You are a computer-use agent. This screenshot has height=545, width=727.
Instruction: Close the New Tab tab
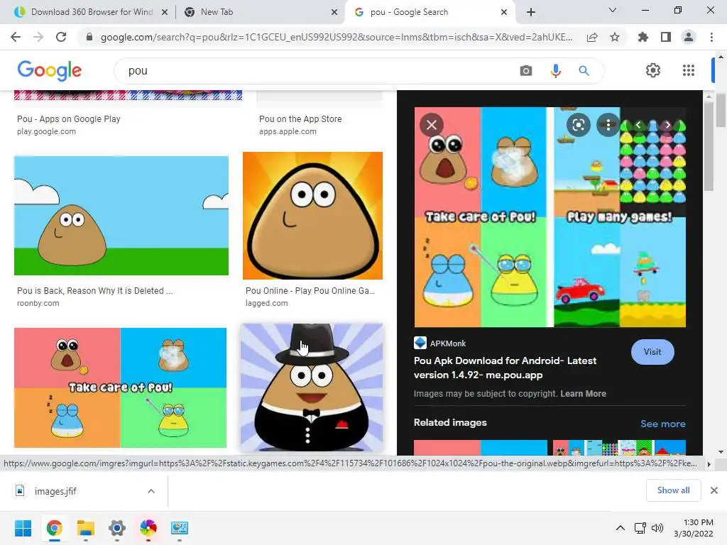coord(334,13)
